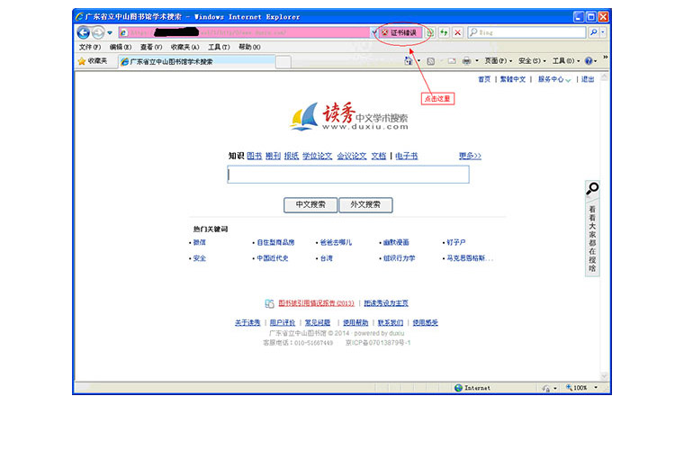
Task: Click the RSS feeds icon
Action: click(430, 61)
